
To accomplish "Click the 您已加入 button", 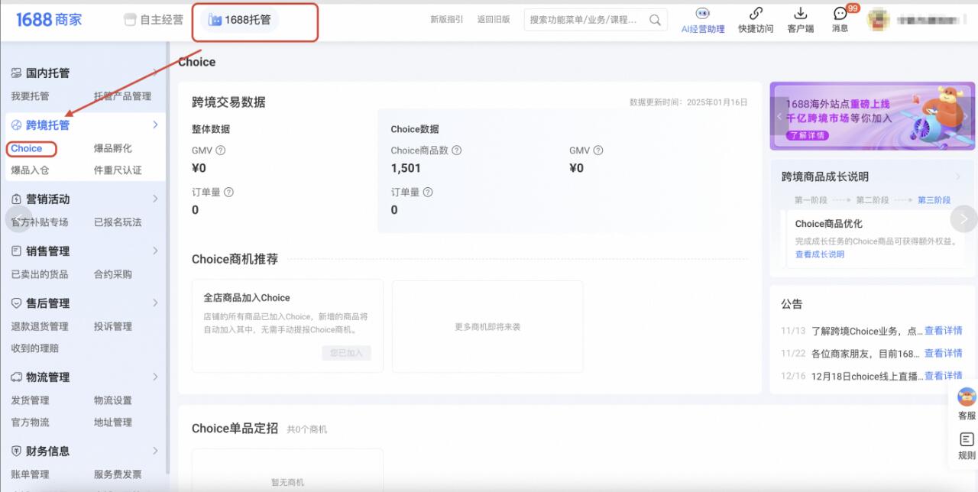I will point(346,353).
